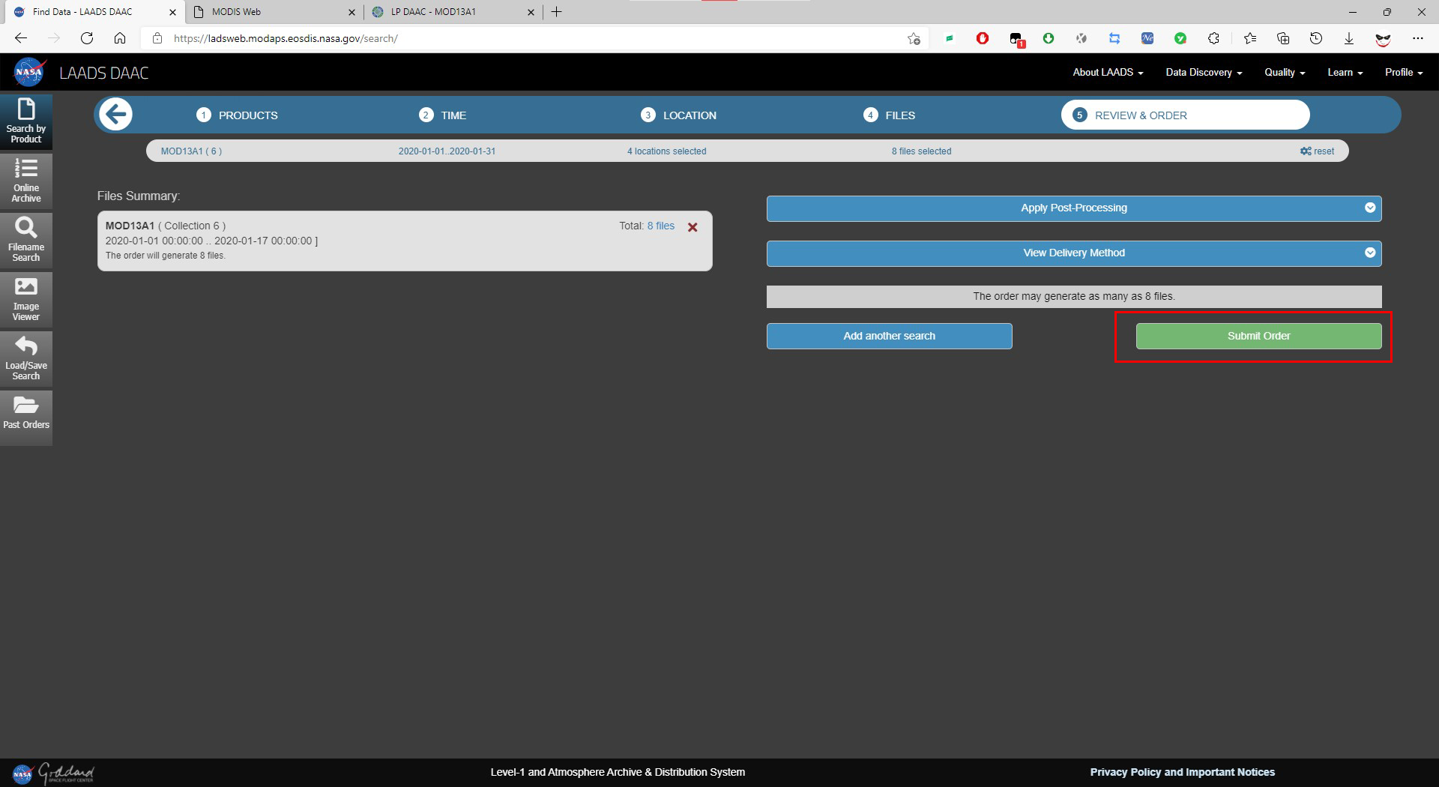Open Privacy Policy and Important Notices link

tap(1182, 772)
